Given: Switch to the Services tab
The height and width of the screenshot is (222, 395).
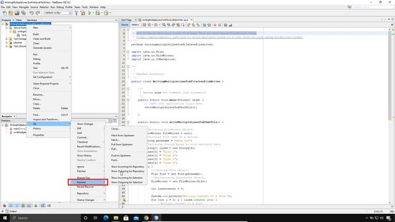Looking at the screenshot, I should coord(31,20).
